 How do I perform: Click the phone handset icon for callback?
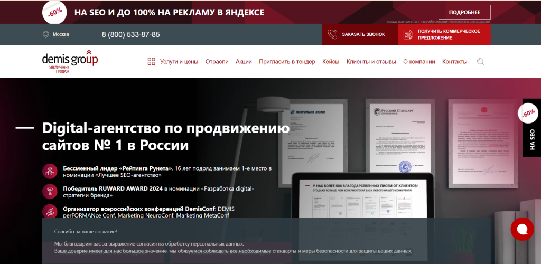(x=332, y=34)
